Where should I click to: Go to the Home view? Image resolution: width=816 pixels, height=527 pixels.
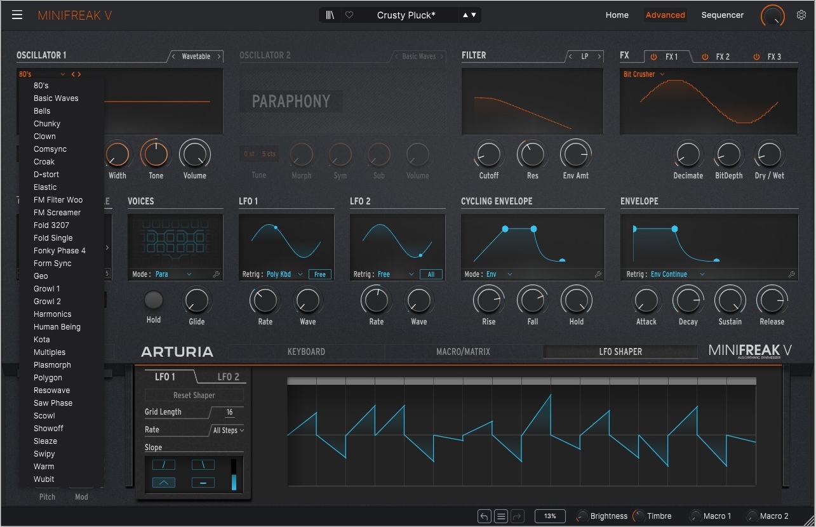tap(617, 15)
